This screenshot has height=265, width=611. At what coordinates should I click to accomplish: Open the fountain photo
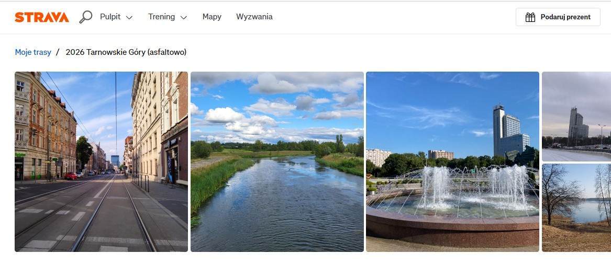452,162
